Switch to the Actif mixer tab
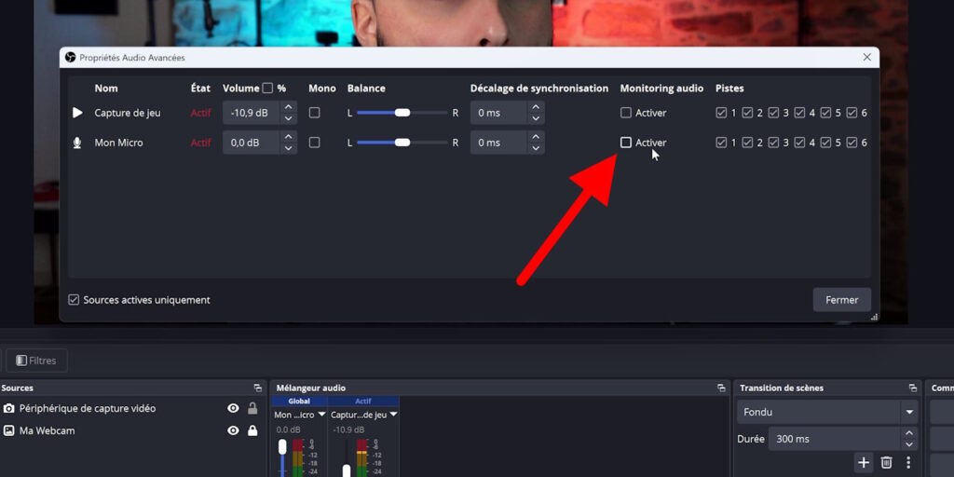 pyautogui.click(x=363, y=401)
